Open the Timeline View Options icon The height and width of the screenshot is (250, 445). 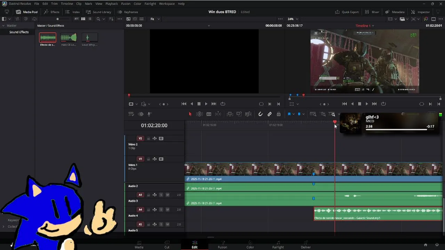coord(131,114)
